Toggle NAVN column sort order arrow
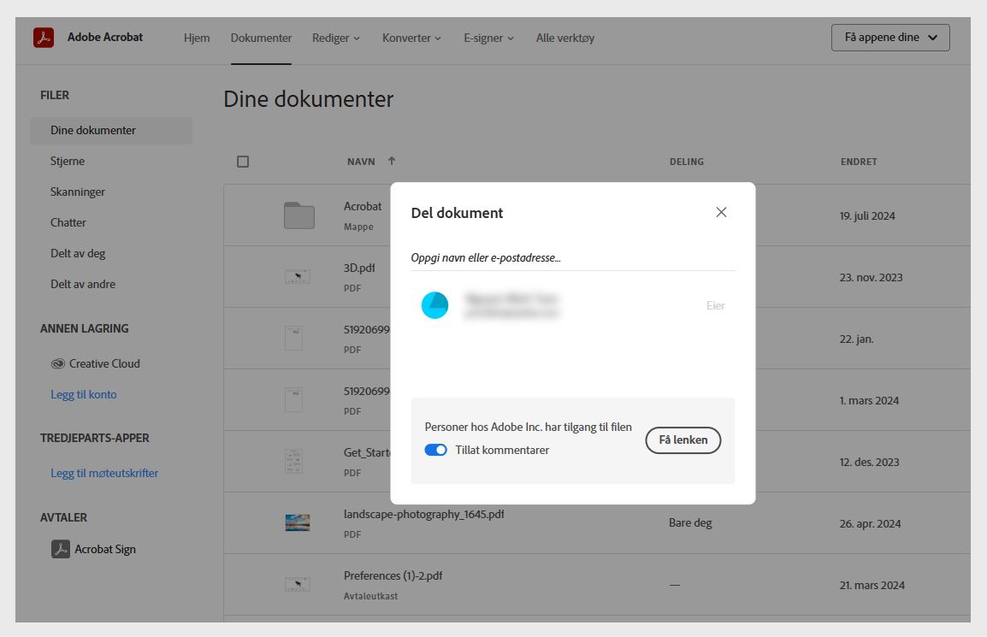Screen dimensions: 987x637 393,161
